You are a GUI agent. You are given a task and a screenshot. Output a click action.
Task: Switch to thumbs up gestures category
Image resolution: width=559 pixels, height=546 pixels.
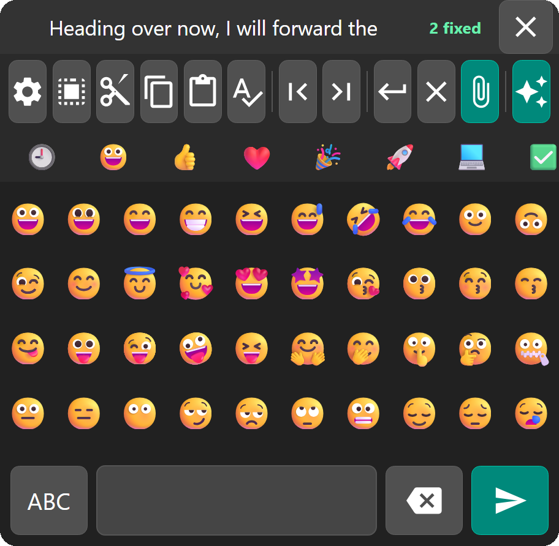click(185, 157)
